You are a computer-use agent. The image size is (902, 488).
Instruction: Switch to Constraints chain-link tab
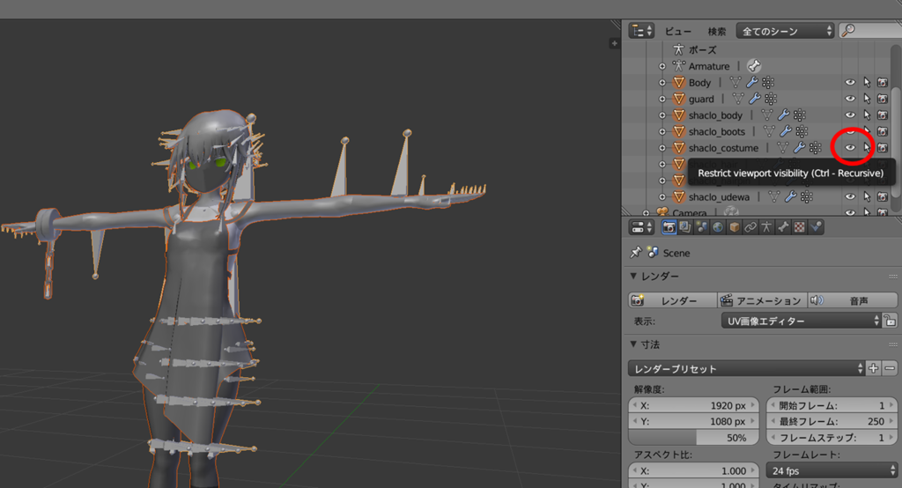point(750,227)
